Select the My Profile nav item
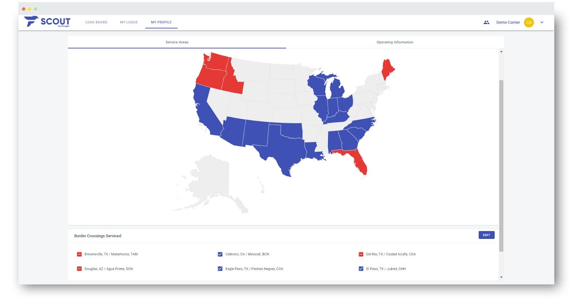 pos(161,22)
